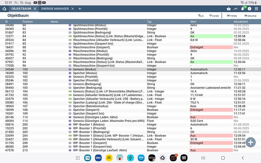
Task: Sort by the Name column header
Action: 54,22
